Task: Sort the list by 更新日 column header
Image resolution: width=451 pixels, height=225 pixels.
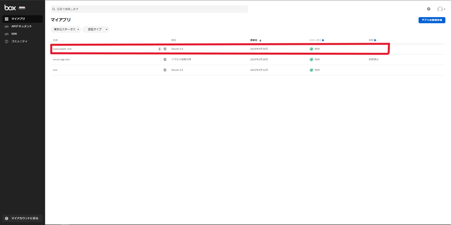Action: (254, 40)
